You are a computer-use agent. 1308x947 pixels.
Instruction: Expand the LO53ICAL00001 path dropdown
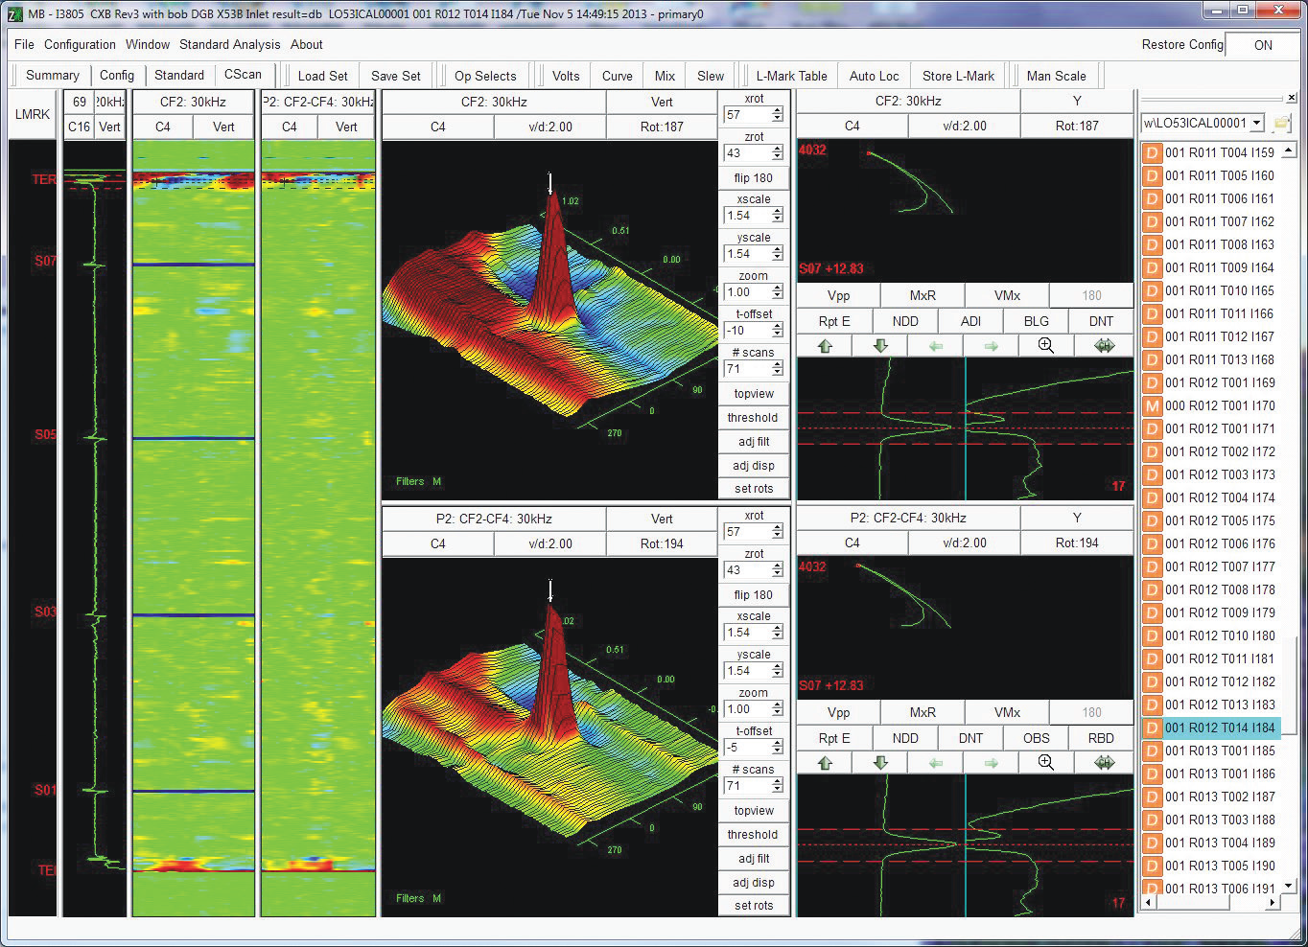pos(1256,124)
